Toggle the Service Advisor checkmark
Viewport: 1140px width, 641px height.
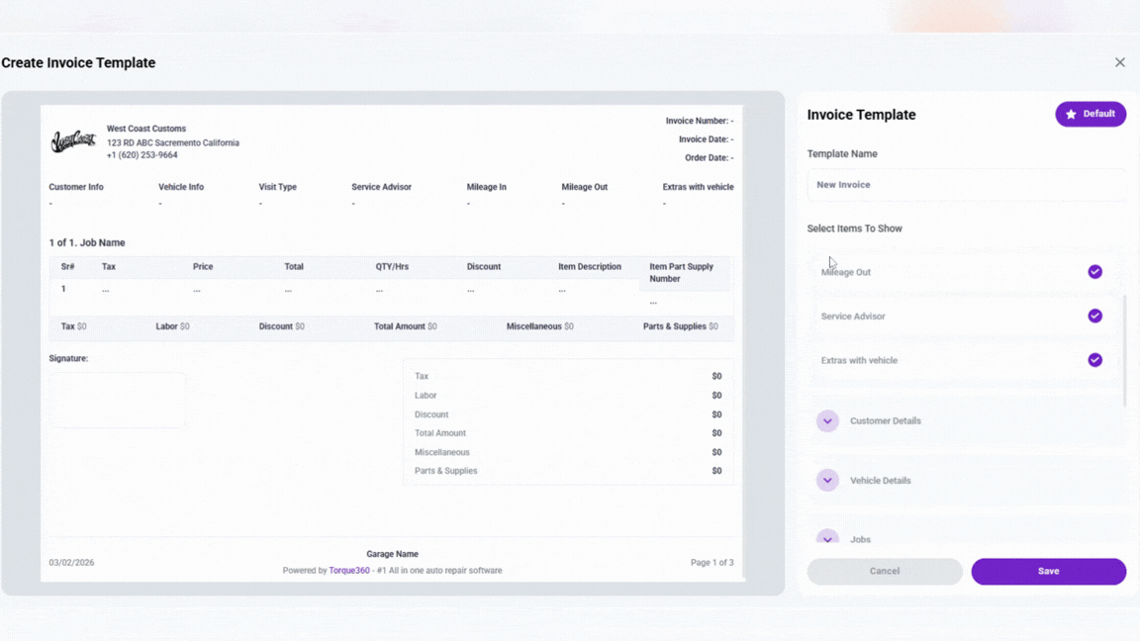click(1094, 317)
